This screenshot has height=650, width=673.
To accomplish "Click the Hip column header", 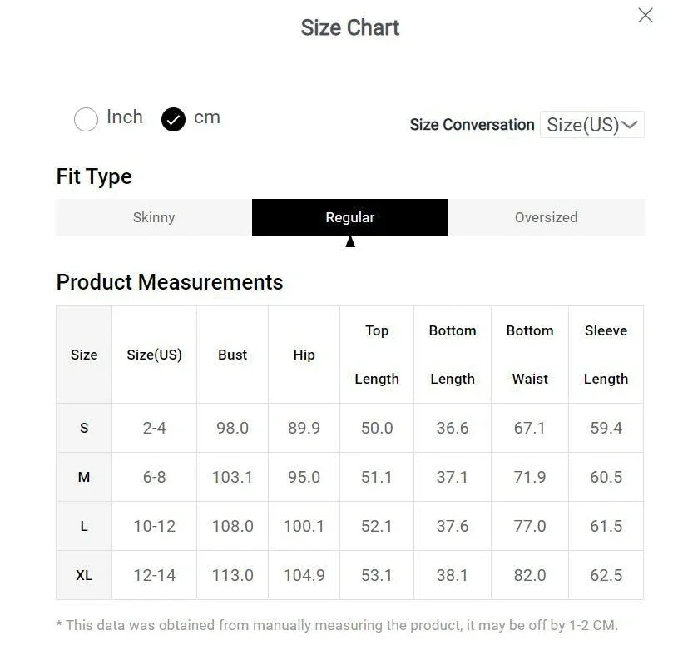I will coord(304,355).
